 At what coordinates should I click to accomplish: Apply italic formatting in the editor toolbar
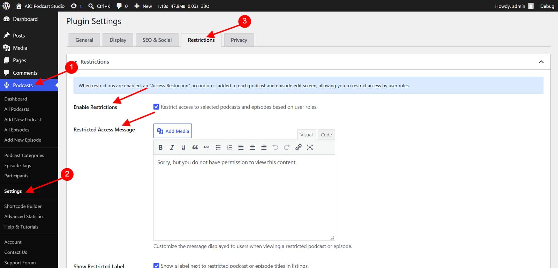[172, 147]
